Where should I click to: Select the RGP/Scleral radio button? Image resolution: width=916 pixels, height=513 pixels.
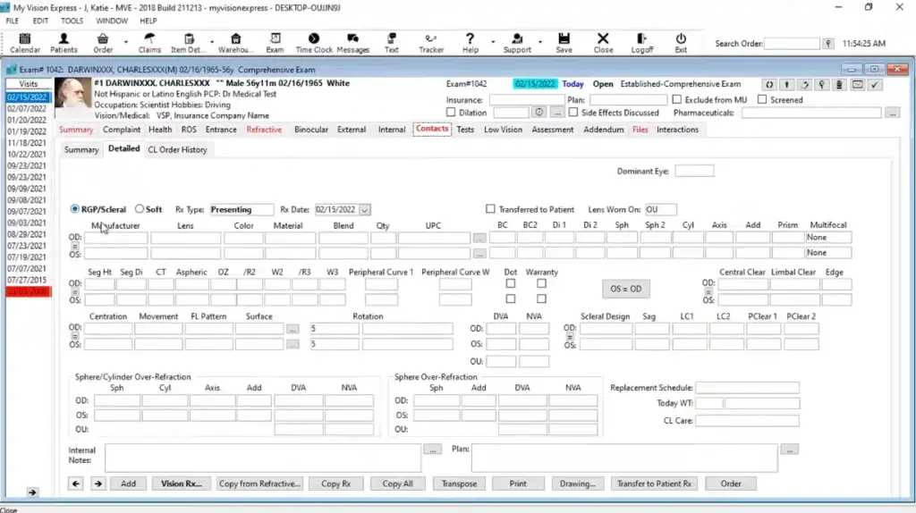pos(75,209)
